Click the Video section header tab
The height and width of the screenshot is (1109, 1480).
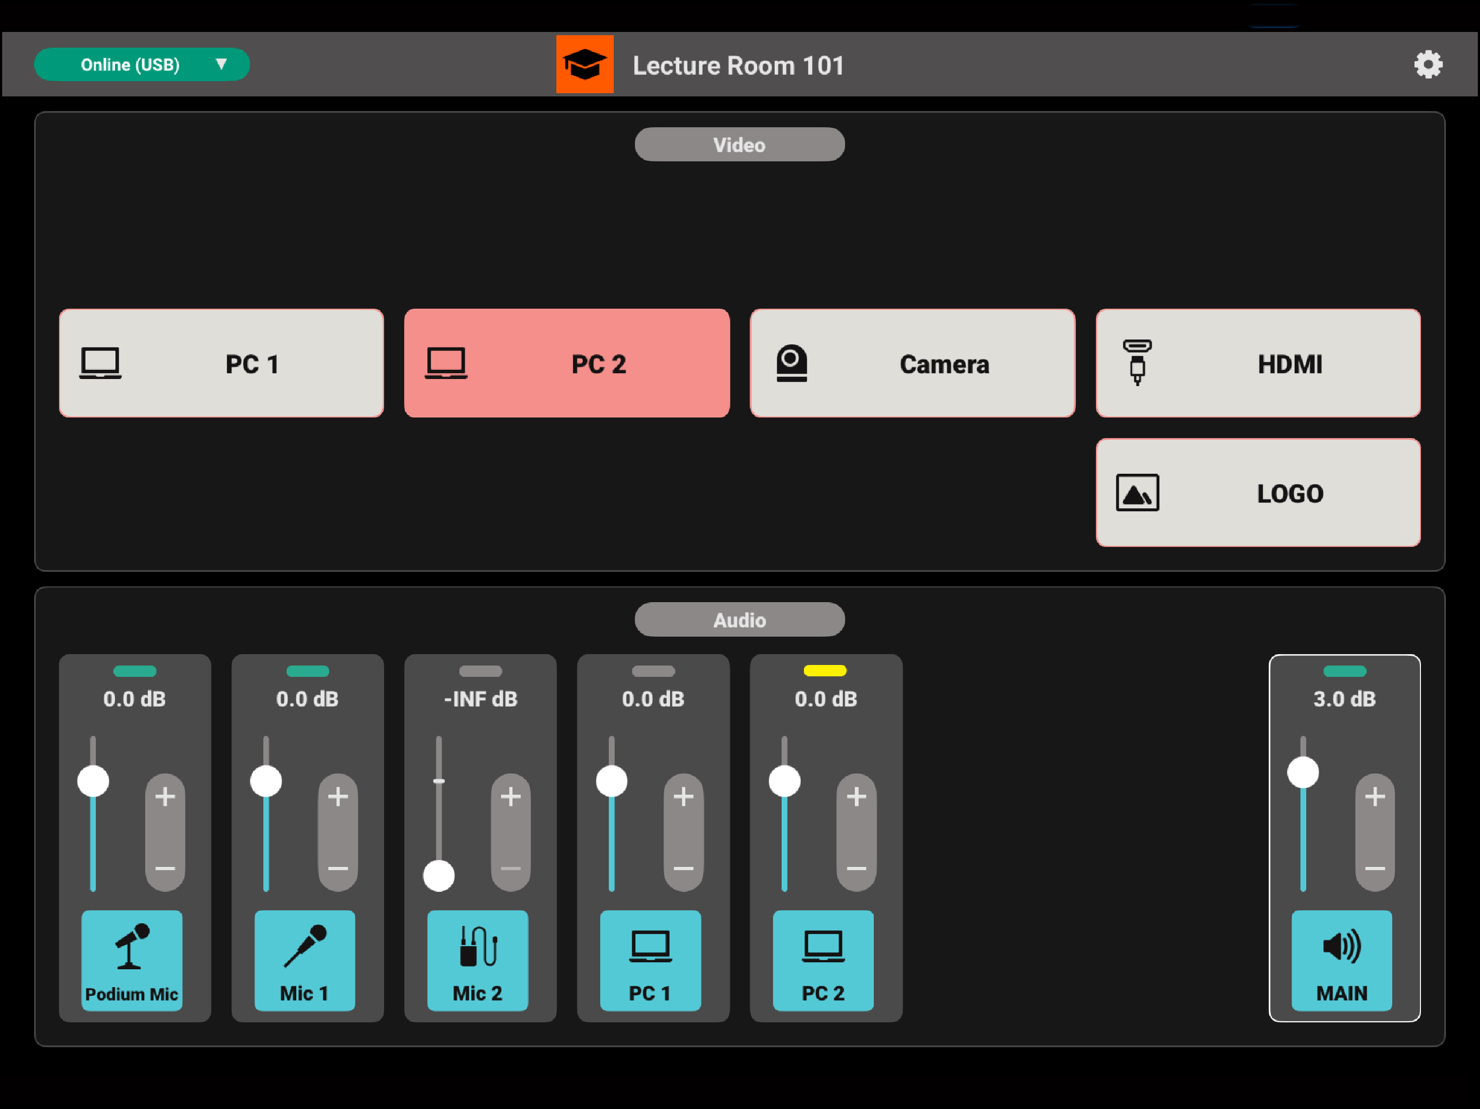click(x=739, y=145)
